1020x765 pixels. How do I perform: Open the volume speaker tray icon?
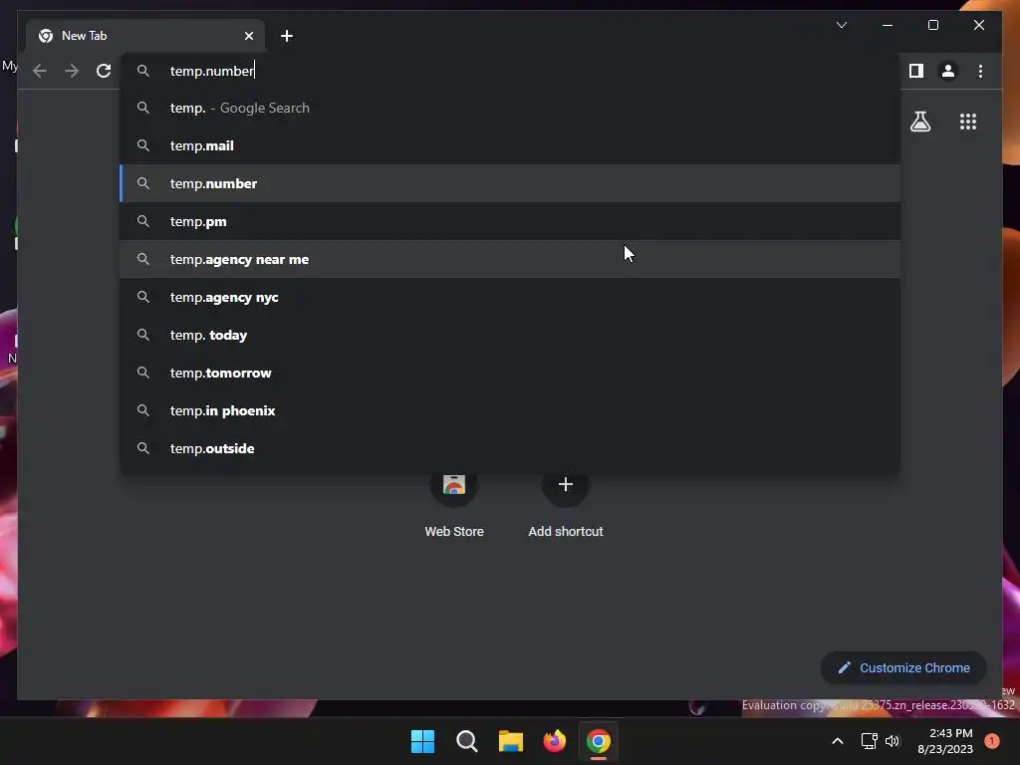point(892,741)
